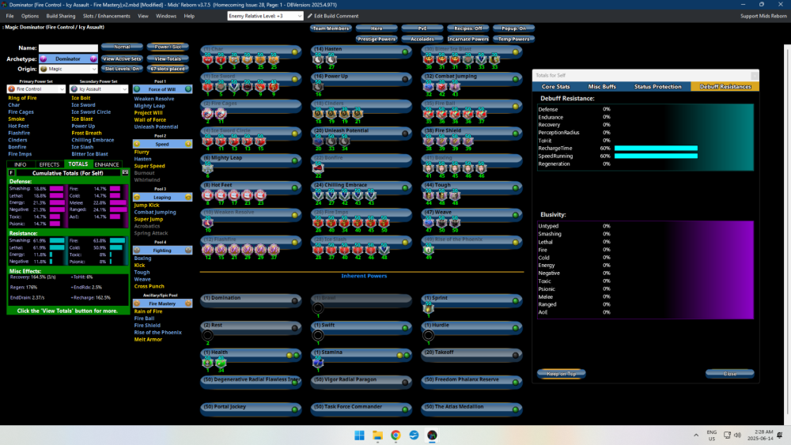Click the SpeedRunning 60% resistance bar

coord(656,157)
